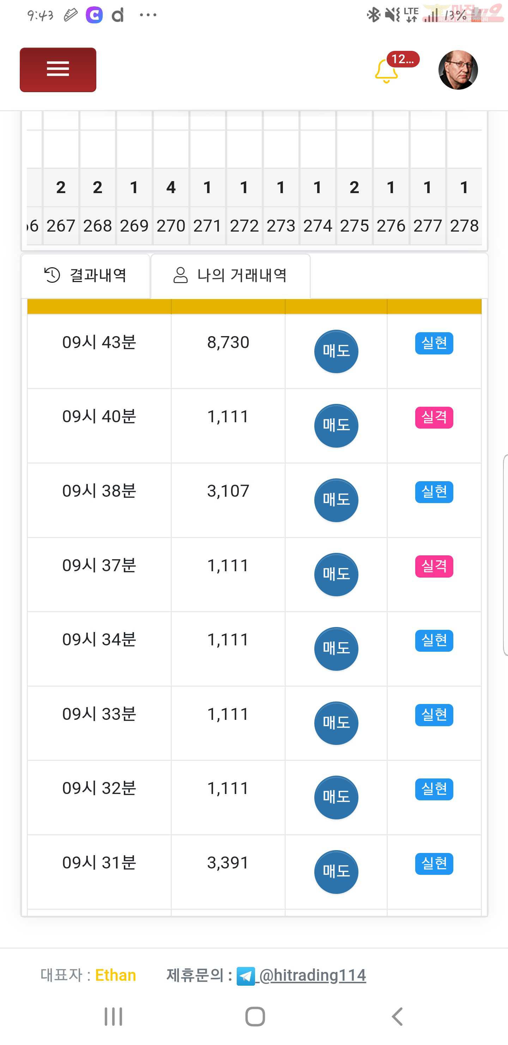This screenshot has height=1045, width=508.
Task: Click 매도 circle in 09시 40분 row
Action: pyautogui.click(x=336, y=425)
